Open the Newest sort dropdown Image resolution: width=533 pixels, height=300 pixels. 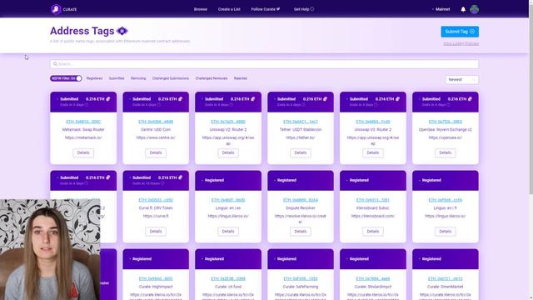point(462,80)
